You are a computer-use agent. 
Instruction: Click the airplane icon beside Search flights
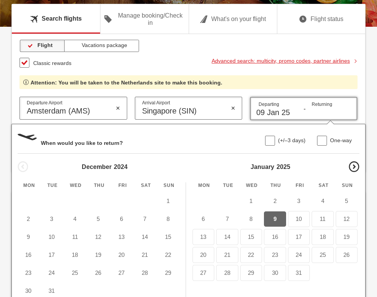tap(34, 19)
